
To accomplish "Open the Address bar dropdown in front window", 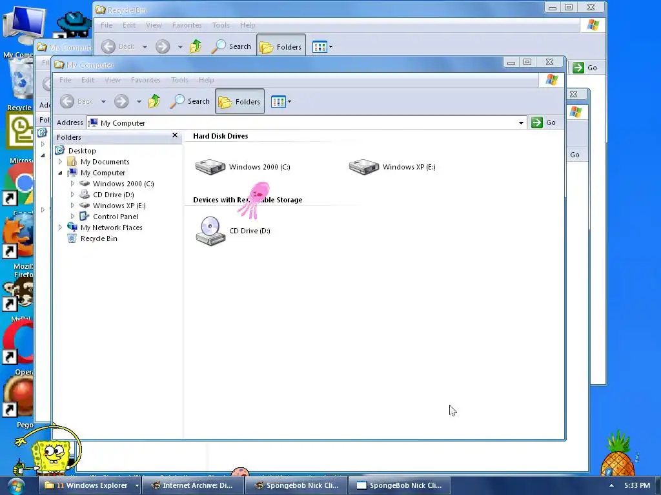I will (521, 123).
